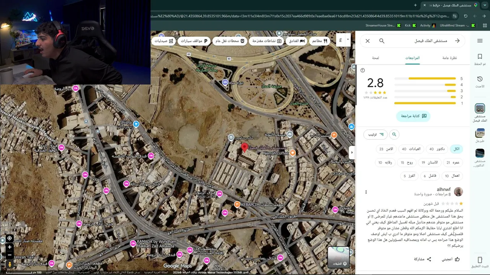Collapse the side panel with the arrow
Screen dimensions: 490x275
[x=352, y=152]
